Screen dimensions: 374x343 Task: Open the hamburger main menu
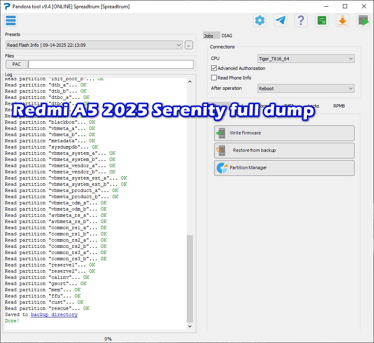coord(11,20)
